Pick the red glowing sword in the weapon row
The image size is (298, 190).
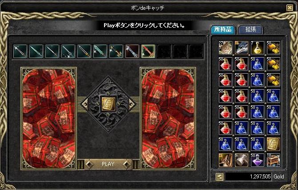[x=148, y=51]
